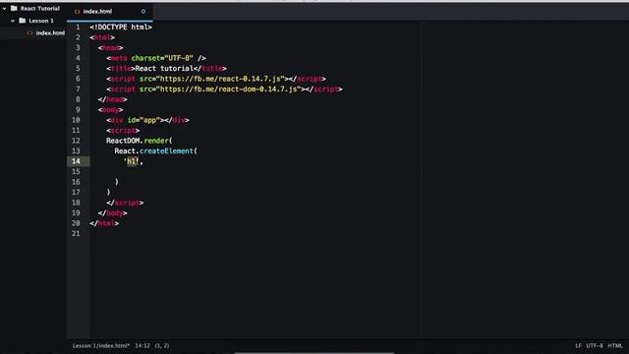
Task: Click the file path Lesson 1/index.html in status bar
Action: point(101,345)
